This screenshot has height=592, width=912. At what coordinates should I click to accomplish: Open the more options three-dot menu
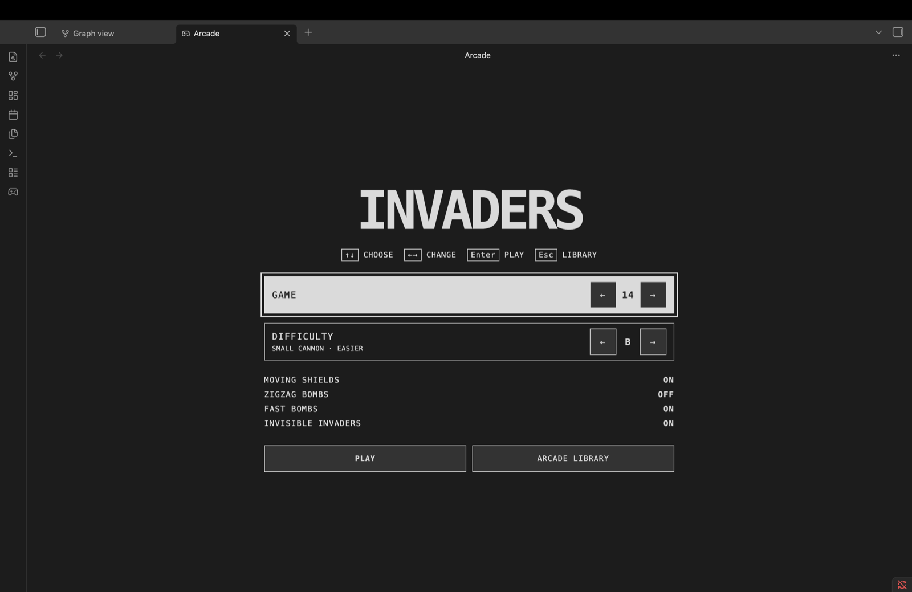click(x=896, y=55)
